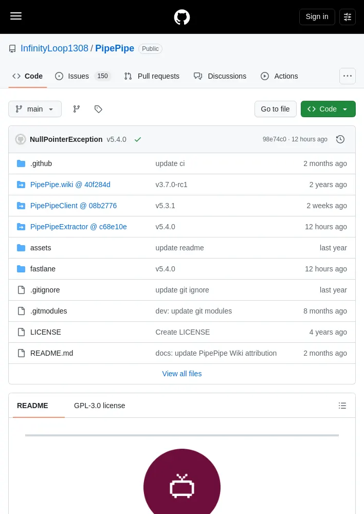Screen dimensions: 364x514
Task: Open the .github folder
Action: (41, 163)
